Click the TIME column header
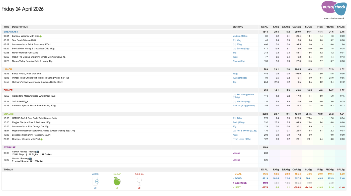This screenshot has height=196, width=351. 6,27
